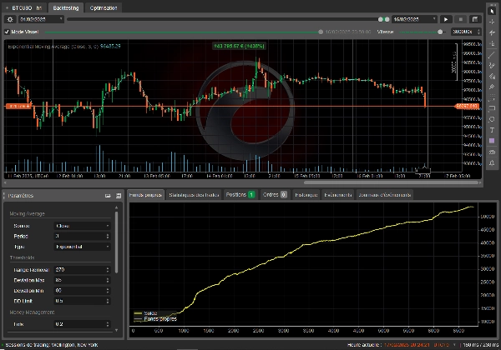Click the Sessions de trading status text
Screen dimensions: 501x350
(x=52, y=345)
